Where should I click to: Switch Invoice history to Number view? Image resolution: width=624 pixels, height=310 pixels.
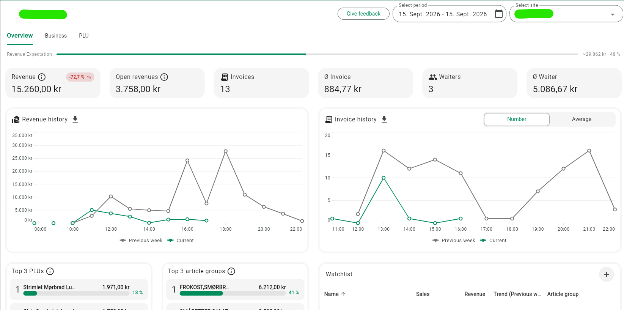point(517,119)
